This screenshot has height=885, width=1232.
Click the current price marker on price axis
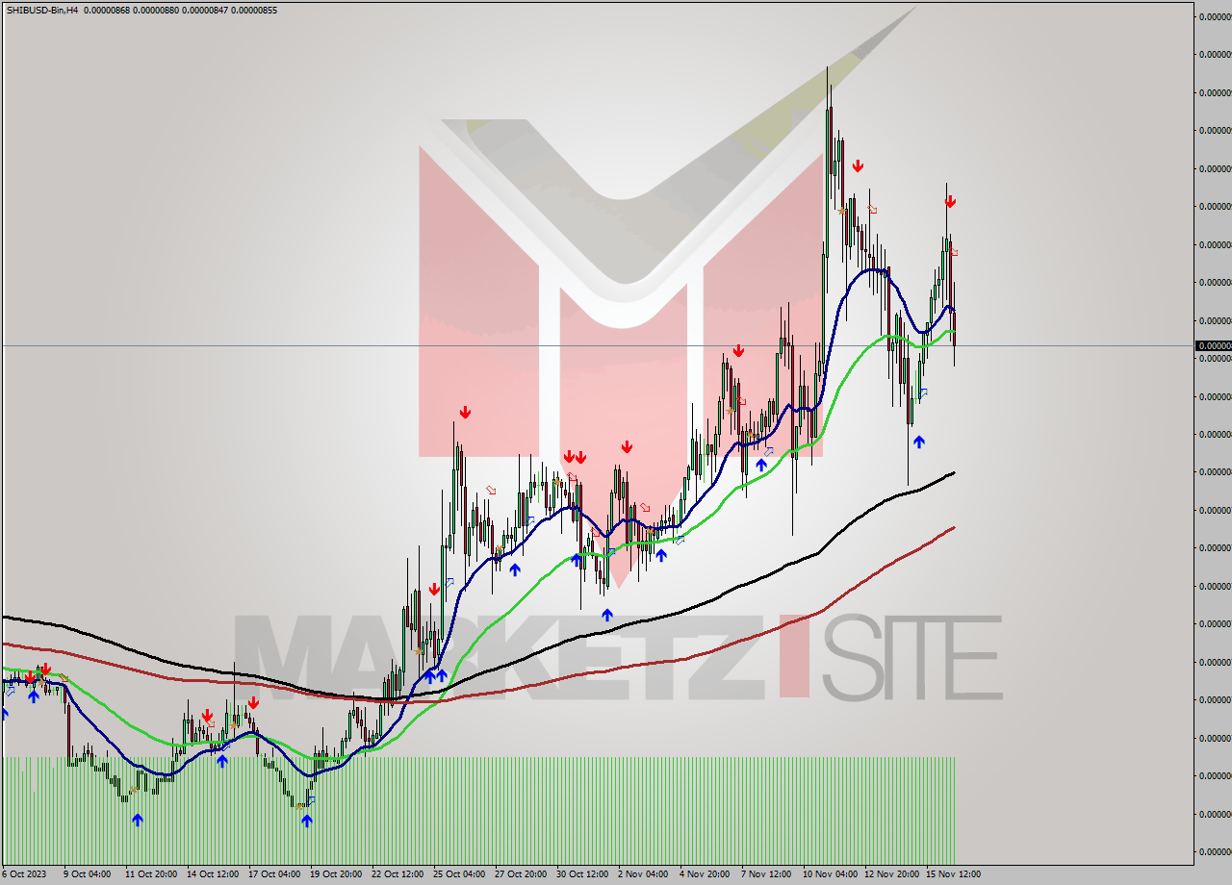click(x=1213, y=345)
